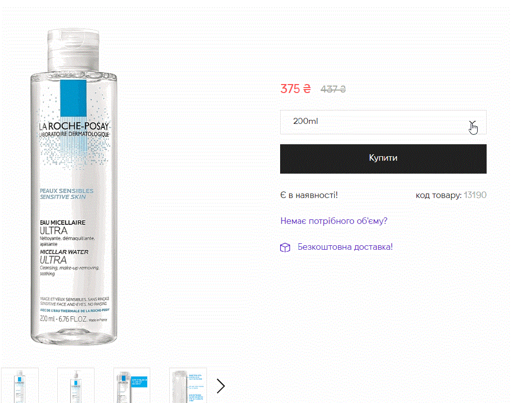Select the first bottle thumbnail
512x403 pixels.
coord(20,386)
